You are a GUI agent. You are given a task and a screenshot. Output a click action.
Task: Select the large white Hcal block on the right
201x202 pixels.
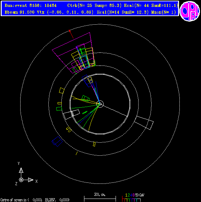pyautogui.click(x=144, y=123)
